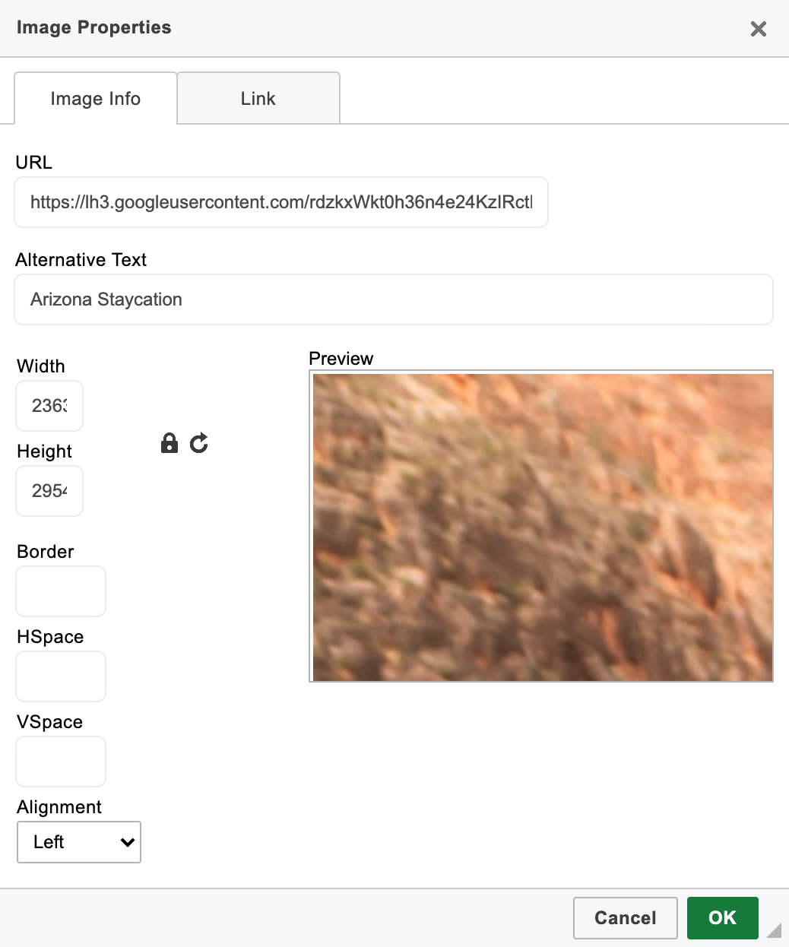Image resolution: width=789 pixels, height=947 pixels.
Task: Click the Alternative Text field with Arizona Staycation
Action: 394,299
